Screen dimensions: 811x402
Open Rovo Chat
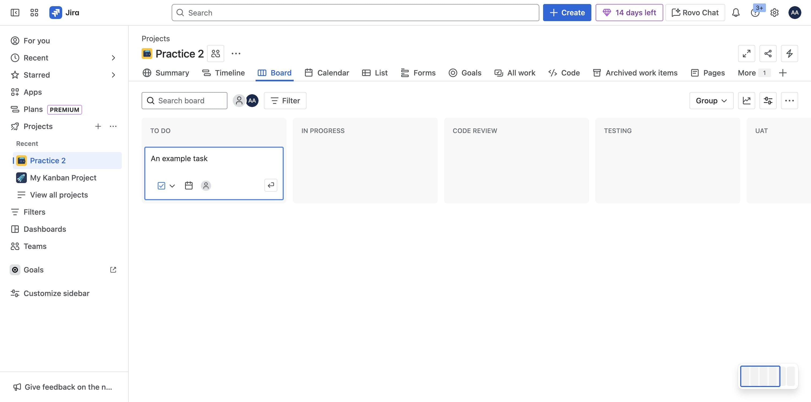[x=695, y=13]
